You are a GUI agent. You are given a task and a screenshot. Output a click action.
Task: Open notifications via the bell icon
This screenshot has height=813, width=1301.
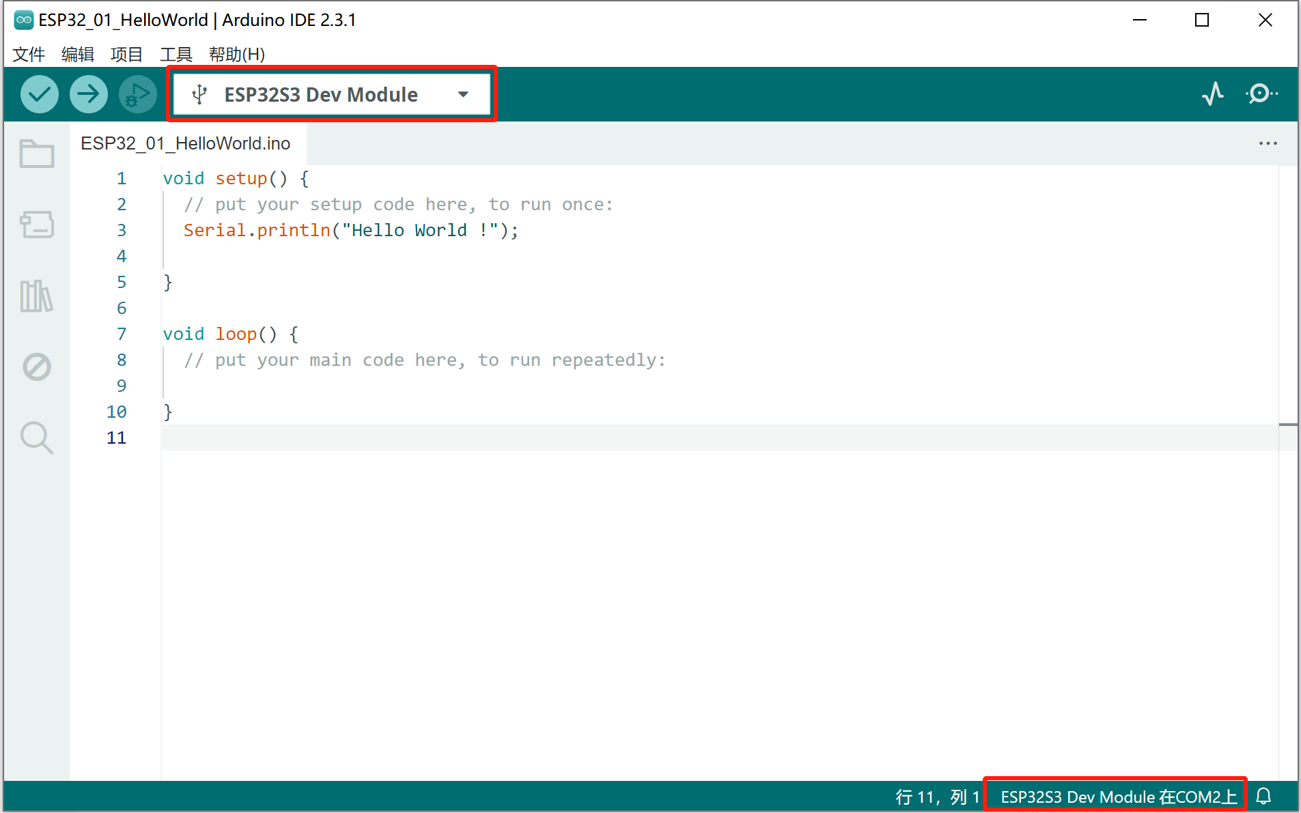[x=1265, y=795]
